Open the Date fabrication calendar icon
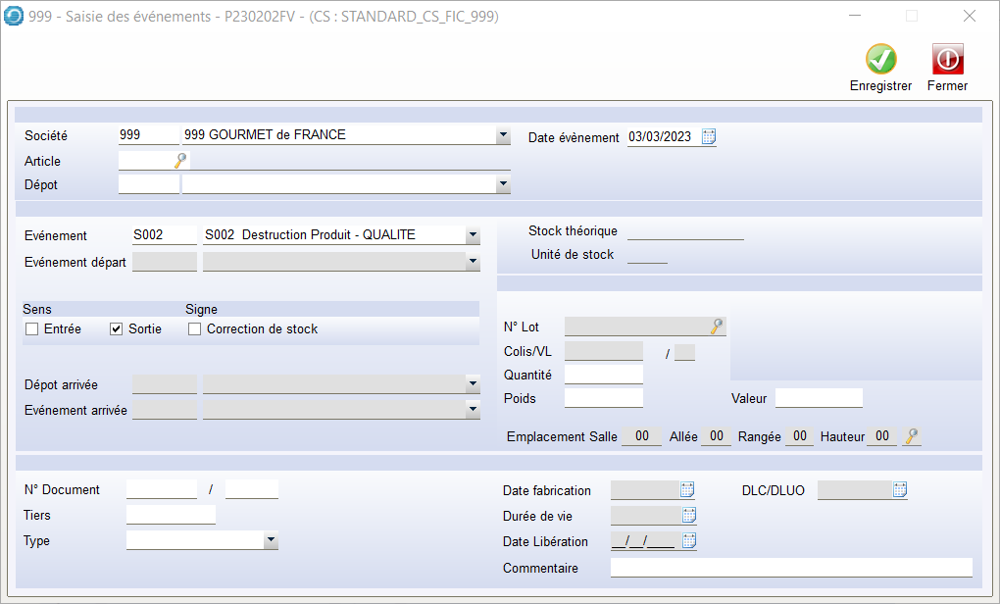This screenshot has width=1000, height=604. (688, 490)
